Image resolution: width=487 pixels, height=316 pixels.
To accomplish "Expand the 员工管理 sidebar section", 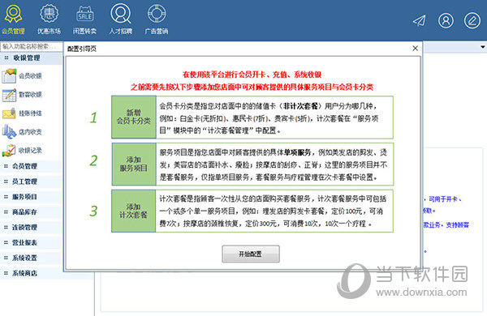I will (x=31, y=181).
